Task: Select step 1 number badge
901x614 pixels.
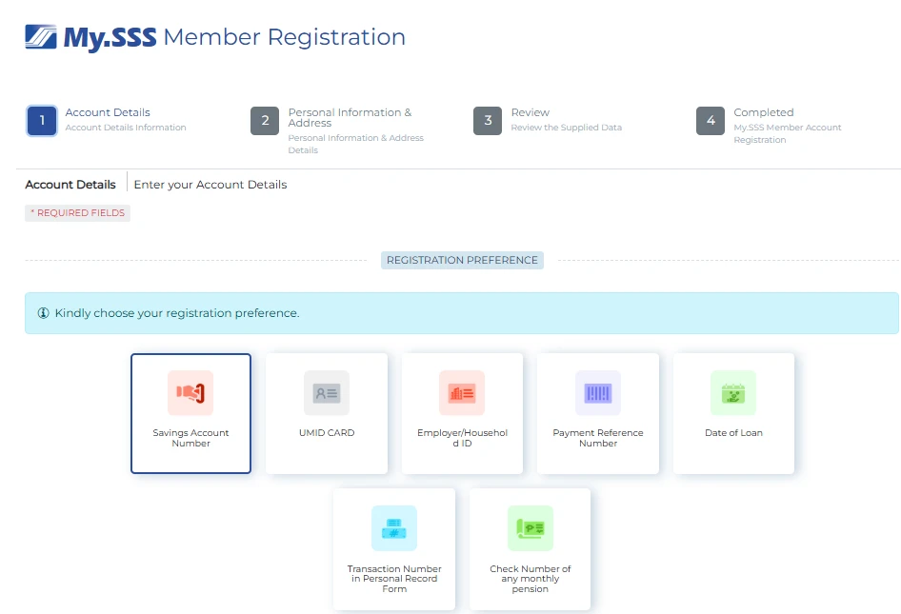Action: point(42,121)
